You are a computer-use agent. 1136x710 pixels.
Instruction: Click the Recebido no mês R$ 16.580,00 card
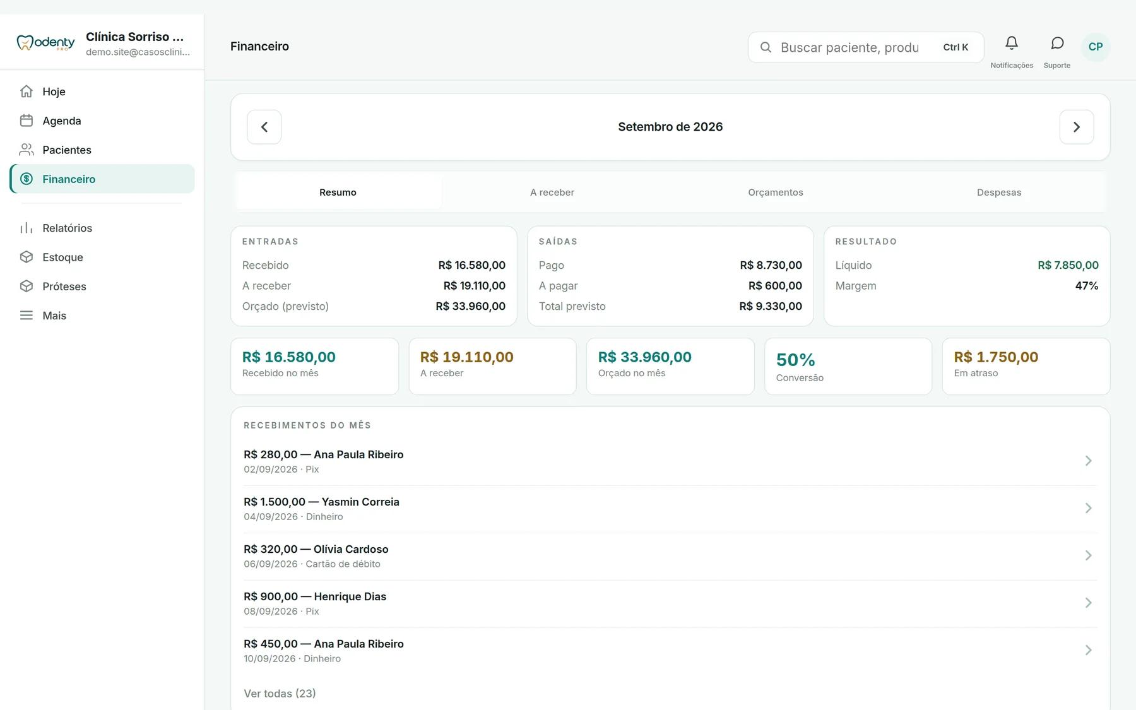tap(315, 366)
